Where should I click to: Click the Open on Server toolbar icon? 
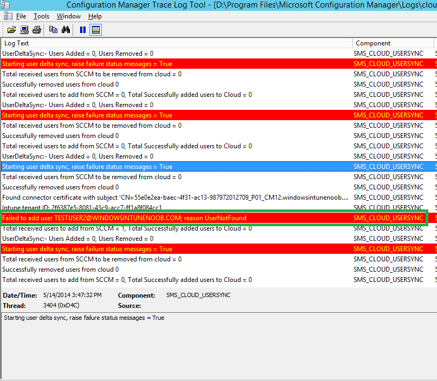click(24, 30)
